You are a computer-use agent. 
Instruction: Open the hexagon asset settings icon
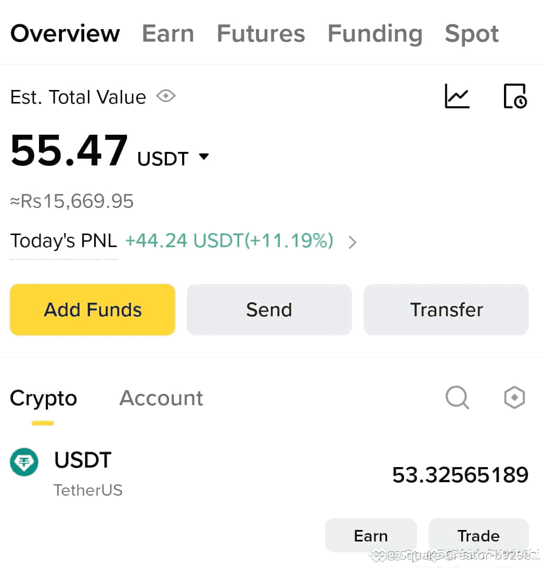[515, 397]
